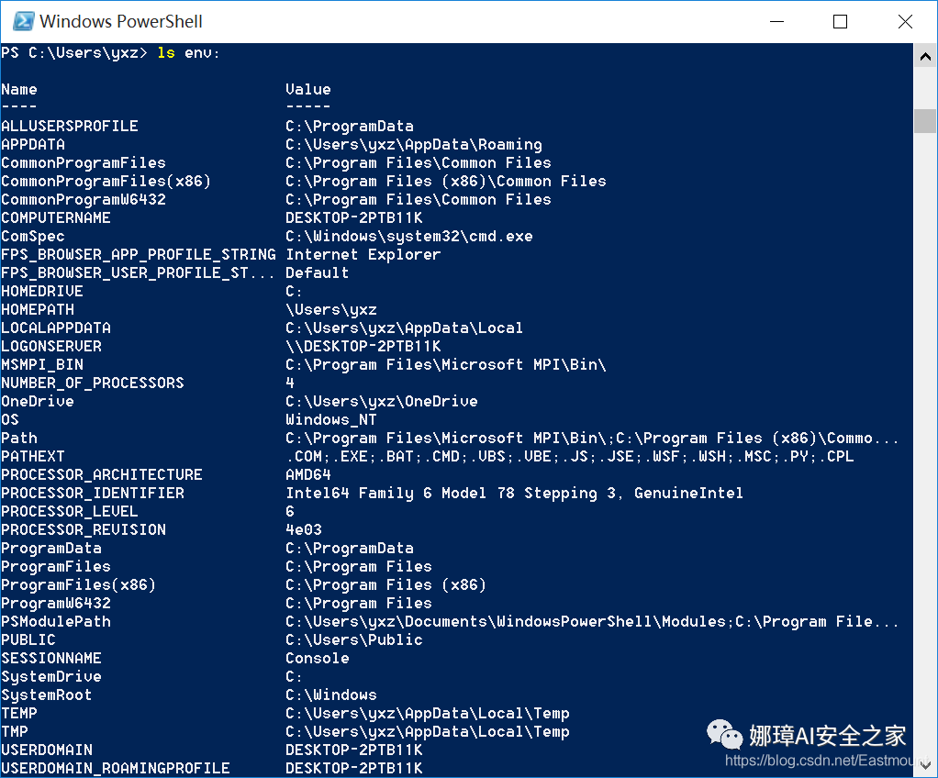
Task: Click the scrollbar down arrow
Action: coord(925,765)
